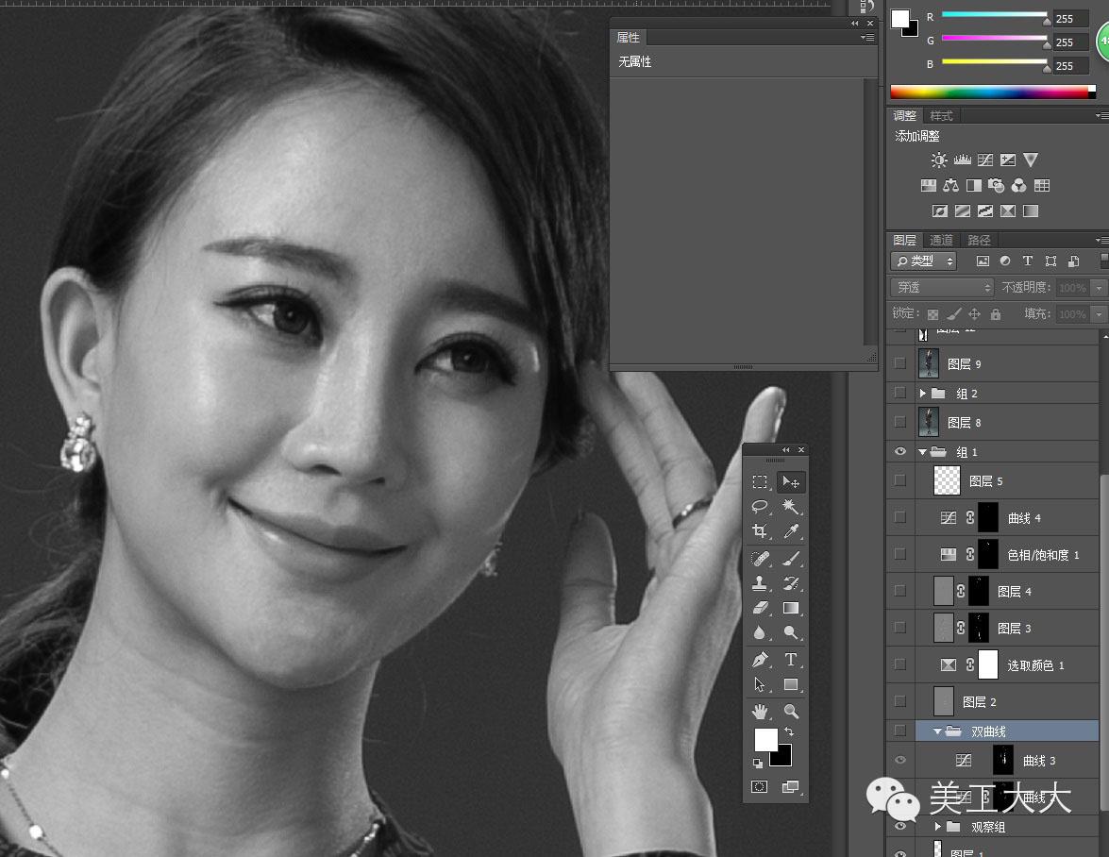Open the 属性 panel flyout menu
The height and width of the screenshot is (857, 1109).
pos(867,38)
